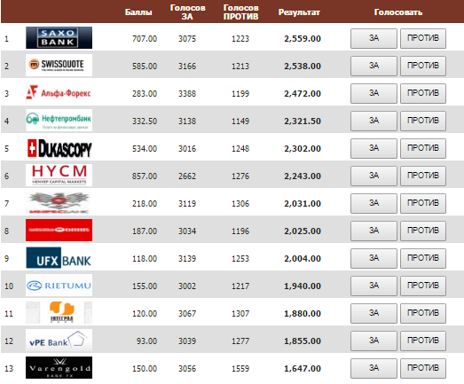Select points value 332.50
Viewport: 464px width, 384px height.
click(x=145, y=121)
